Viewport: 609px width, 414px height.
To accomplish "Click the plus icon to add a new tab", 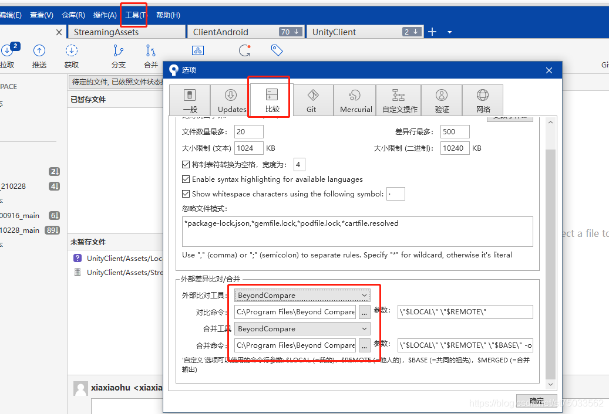I will point(432,32).
